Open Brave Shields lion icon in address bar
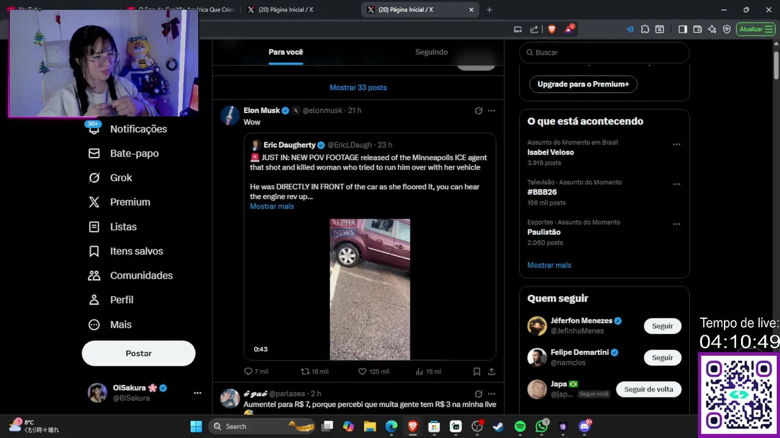Image resolution: width=780 pixels, height=438 pixels. [551, 29]
